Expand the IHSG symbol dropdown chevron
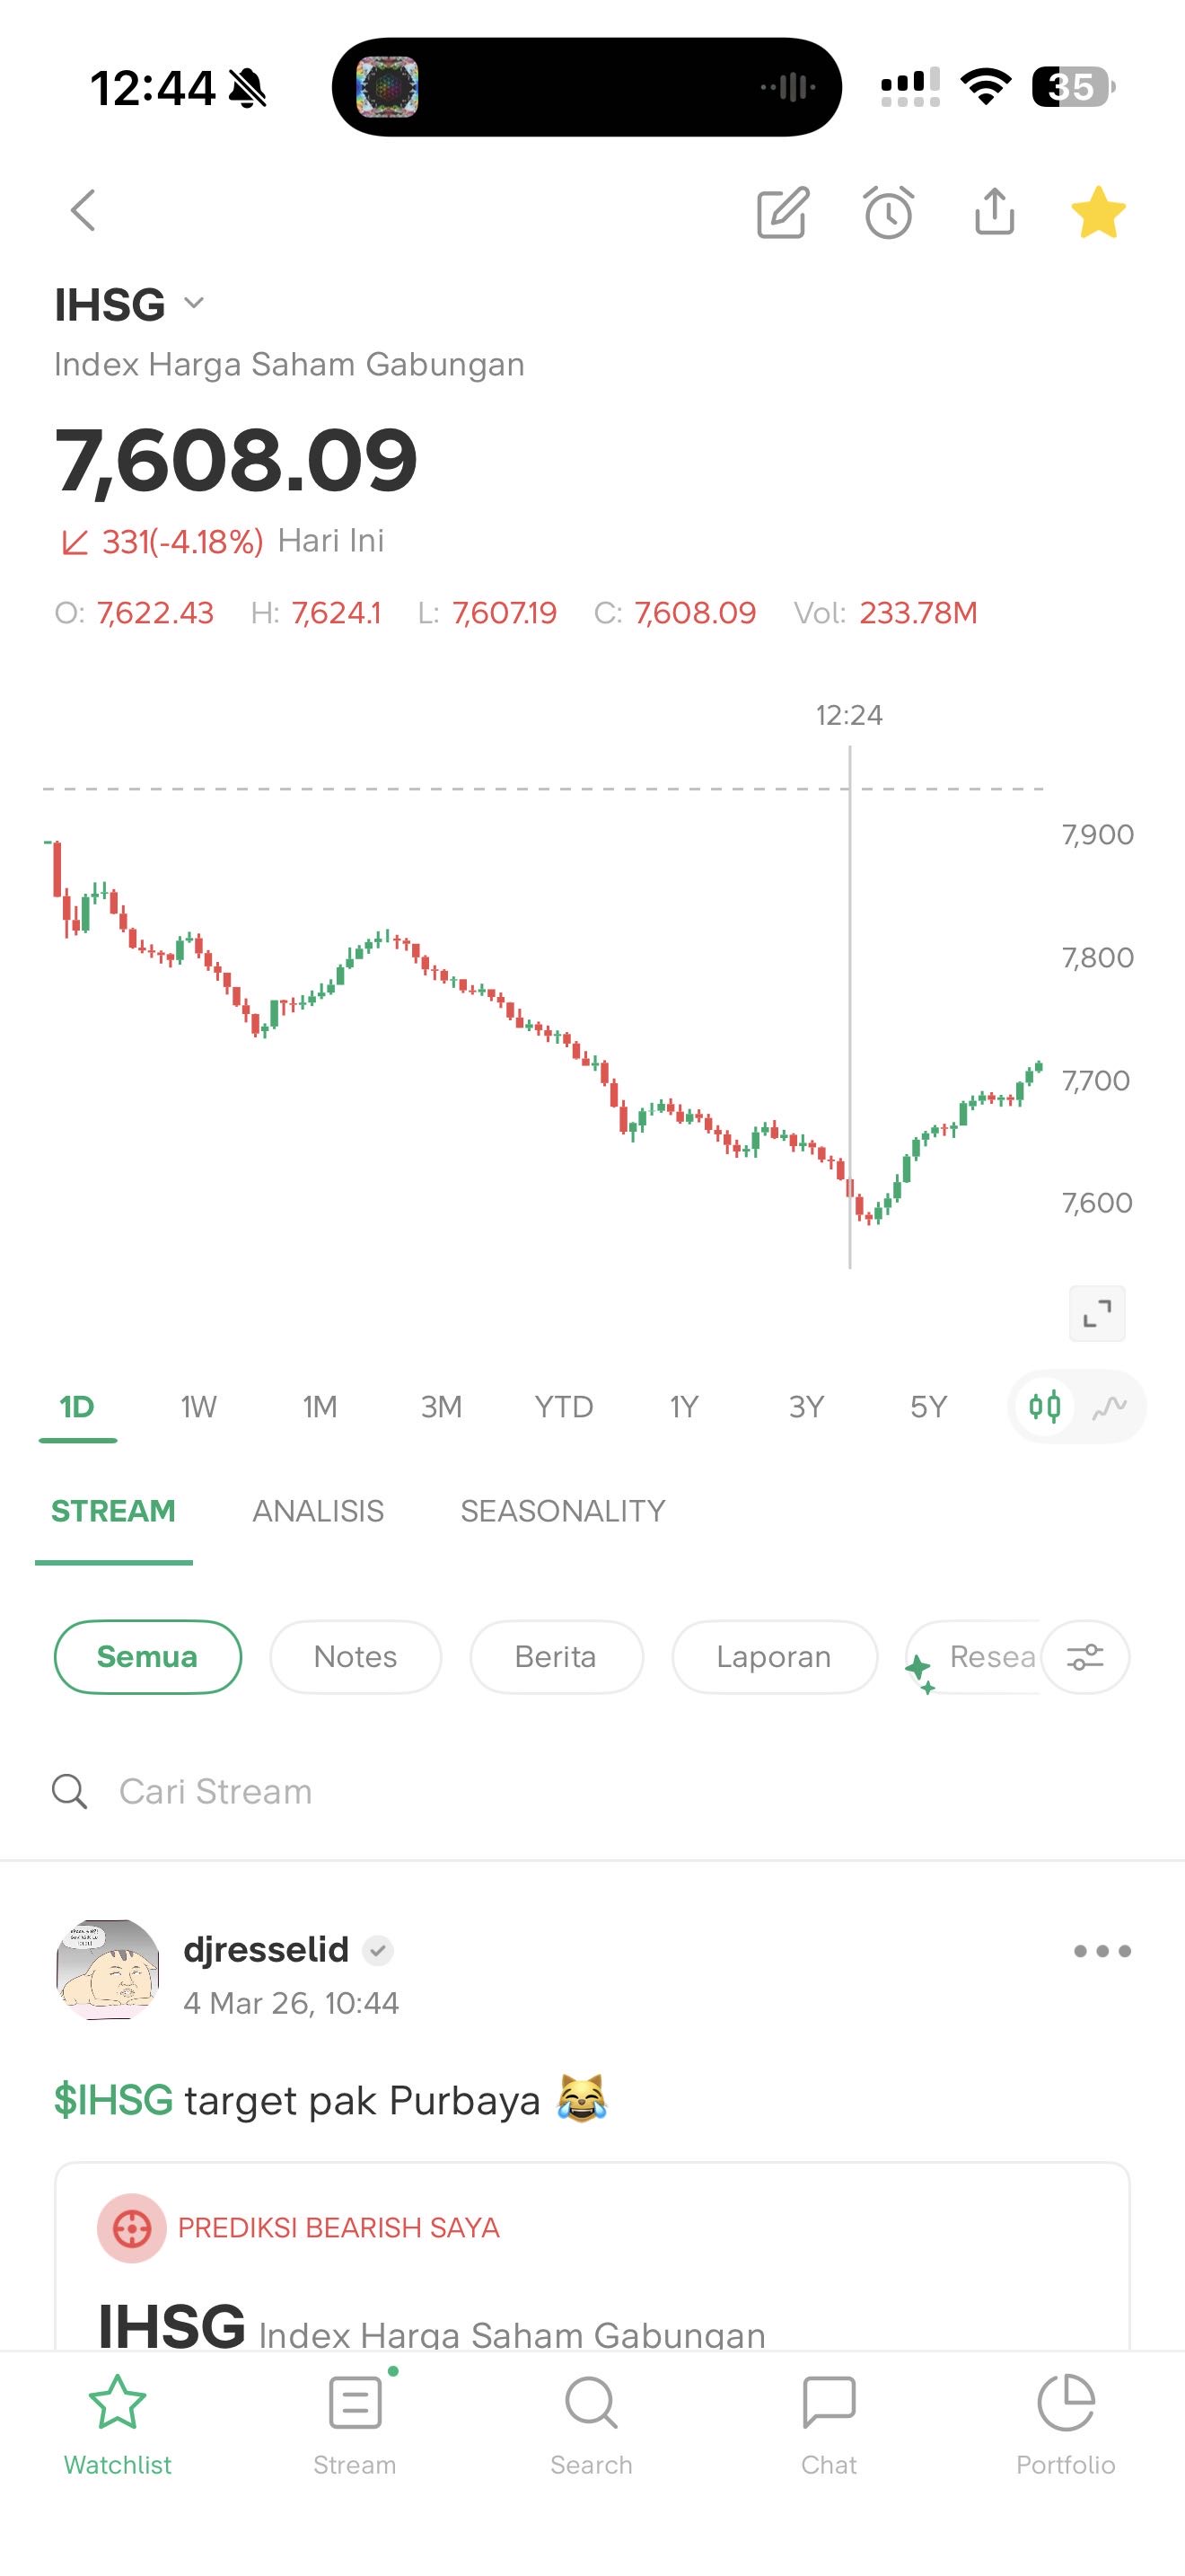The image size is (1185, 2576). [x=195, y=303]
